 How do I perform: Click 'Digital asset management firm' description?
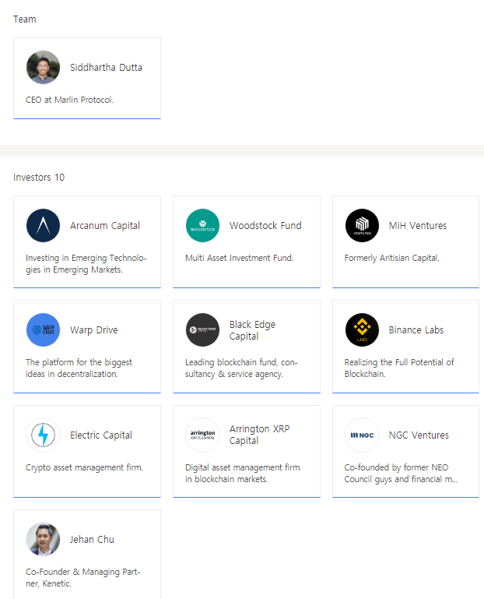pyautogui.click(x=243, y=474)
